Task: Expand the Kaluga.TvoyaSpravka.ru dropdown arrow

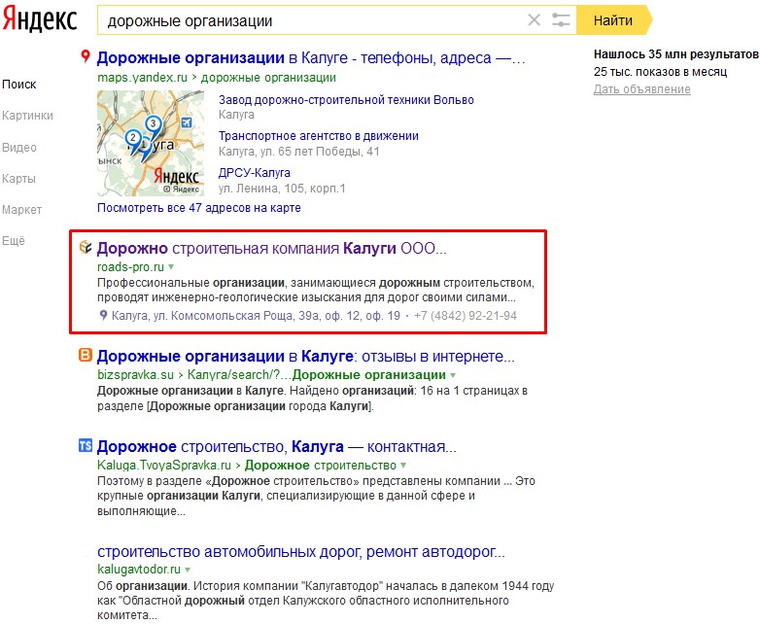Action: (x=403, y=466)
